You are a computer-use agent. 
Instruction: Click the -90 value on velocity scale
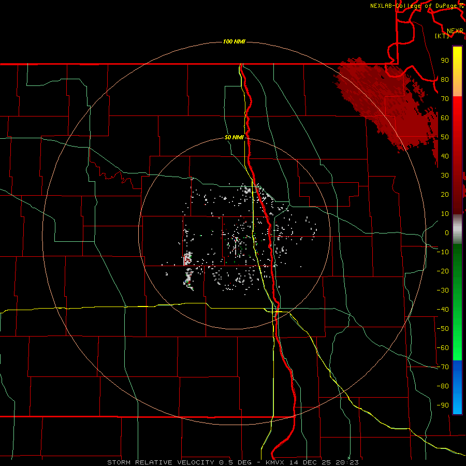(443, 405)
